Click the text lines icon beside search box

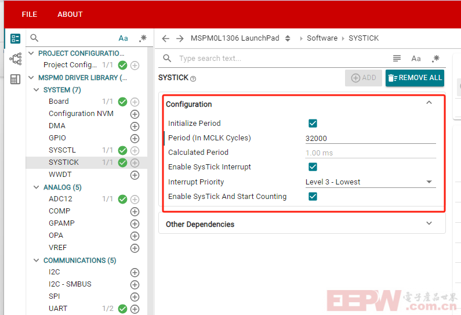[397, 58]
